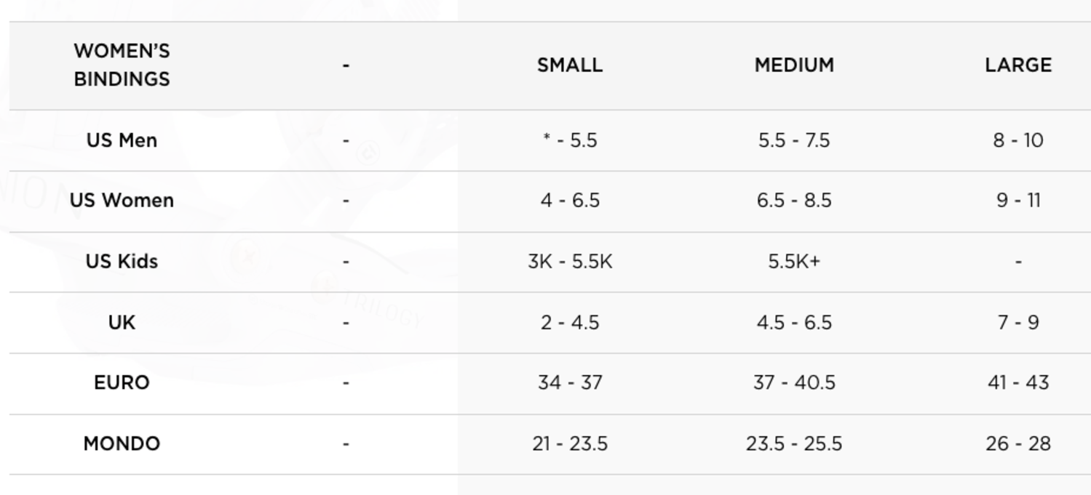Click the EURO large value 41 - 43

click(x=1018, y=383)
